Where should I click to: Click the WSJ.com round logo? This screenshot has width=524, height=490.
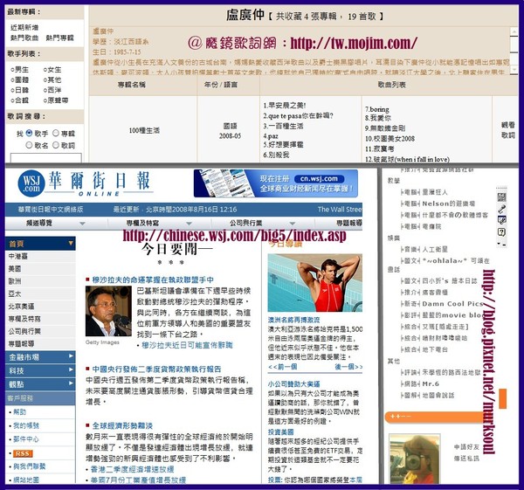(31, 183)
